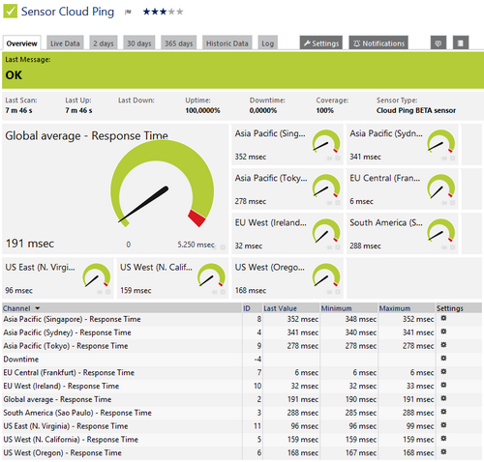Open settings gear for Asia Pacific (Tokyo) channel
The width and height of the screenshot is (484, 462).
[443, 345]
